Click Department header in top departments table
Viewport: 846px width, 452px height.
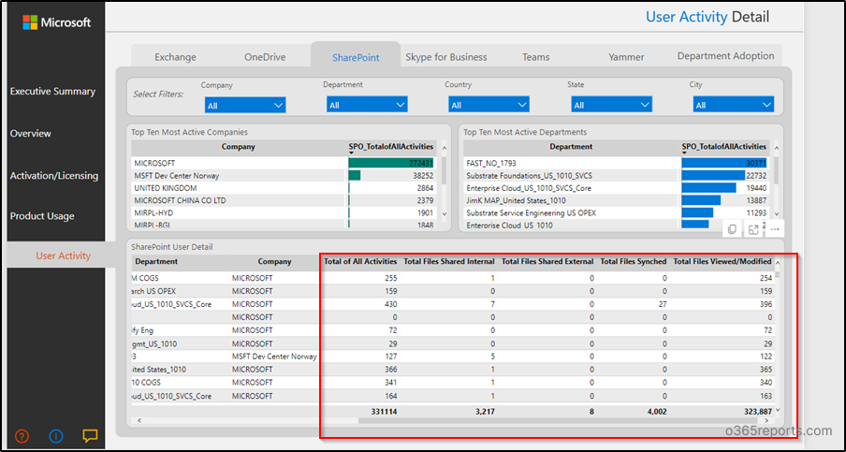(x=571, y=147)
